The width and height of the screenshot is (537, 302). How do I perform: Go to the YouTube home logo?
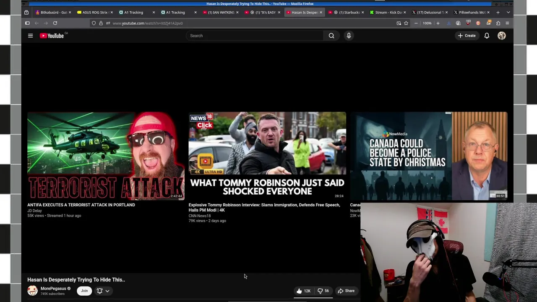tap(52, 36)
